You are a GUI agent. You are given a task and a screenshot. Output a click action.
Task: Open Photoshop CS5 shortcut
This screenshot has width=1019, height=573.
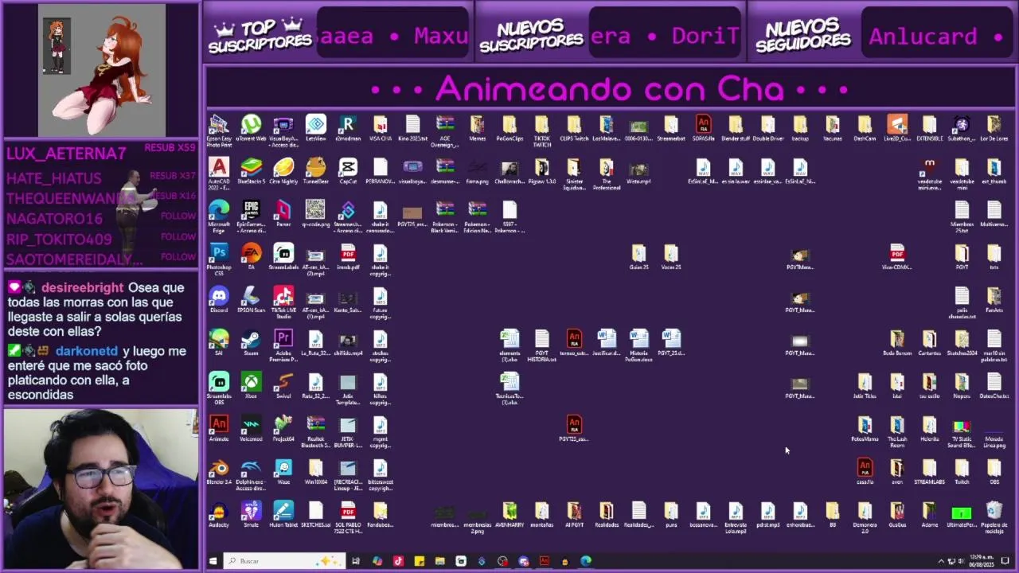point(219,260)
